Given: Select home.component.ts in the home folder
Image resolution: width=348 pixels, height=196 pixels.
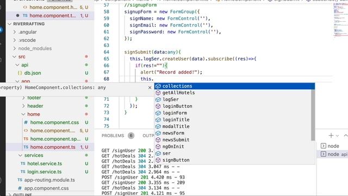Looking at the screenshot, I should (x=53, y=147).
